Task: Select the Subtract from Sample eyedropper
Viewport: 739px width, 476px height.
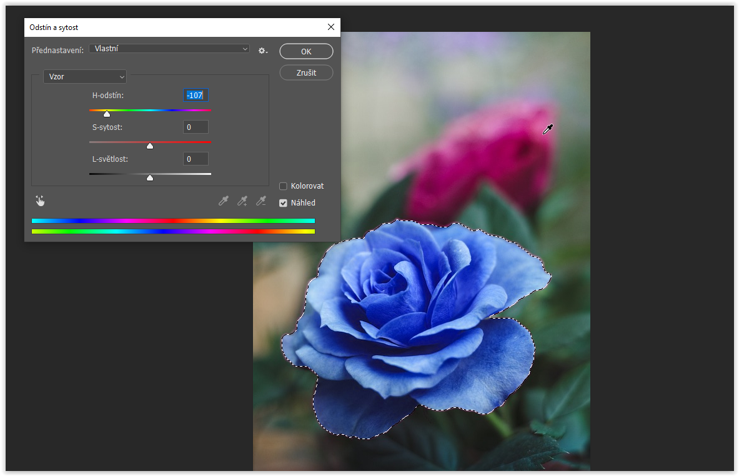Action: click(261, 201)
